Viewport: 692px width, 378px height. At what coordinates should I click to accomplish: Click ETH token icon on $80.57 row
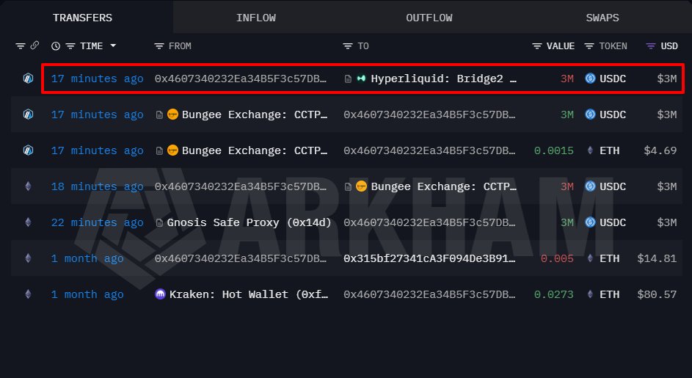tap(590, 294)
